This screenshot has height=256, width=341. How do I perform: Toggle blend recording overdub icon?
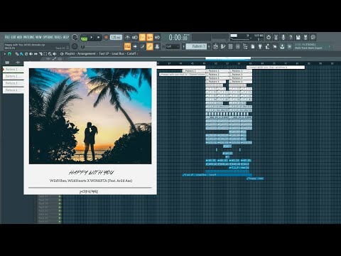pos(150,37)
